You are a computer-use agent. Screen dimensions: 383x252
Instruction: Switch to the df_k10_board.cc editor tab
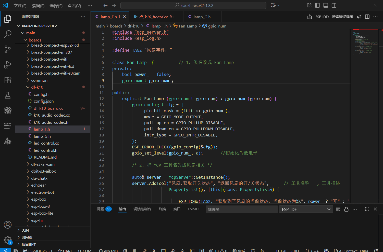click(x=153, y=17)
